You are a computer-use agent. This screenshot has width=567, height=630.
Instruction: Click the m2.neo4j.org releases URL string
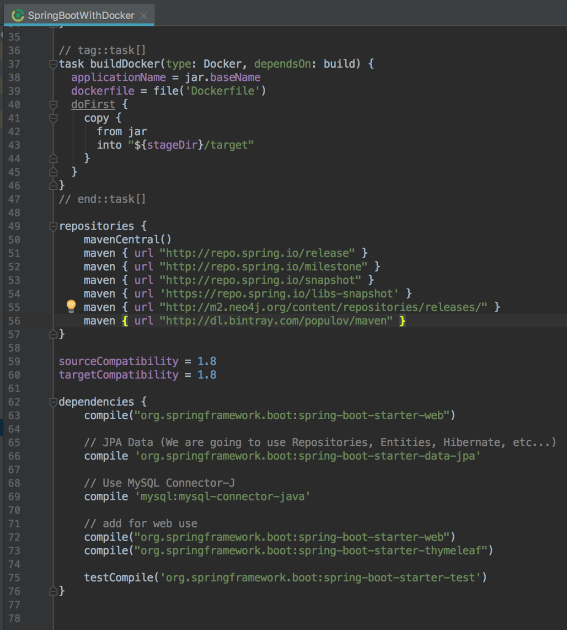coord(323,307)
